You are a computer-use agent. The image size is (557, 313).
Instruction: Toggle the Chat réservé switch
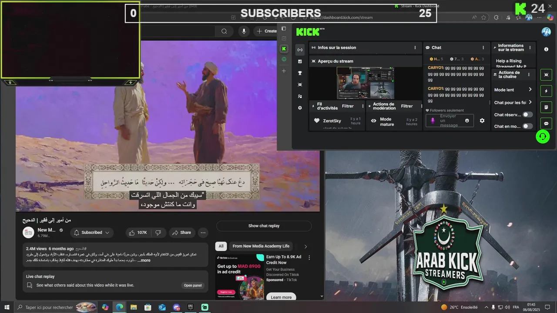[x=527, y=115]
